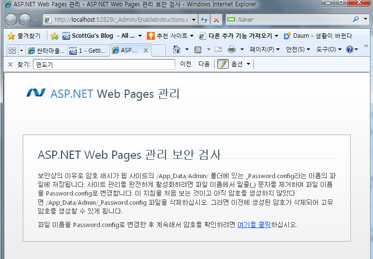Open 추천 사이트 suggested sites
This screenshot has height=259, width=373.
(x=170, y=36)
